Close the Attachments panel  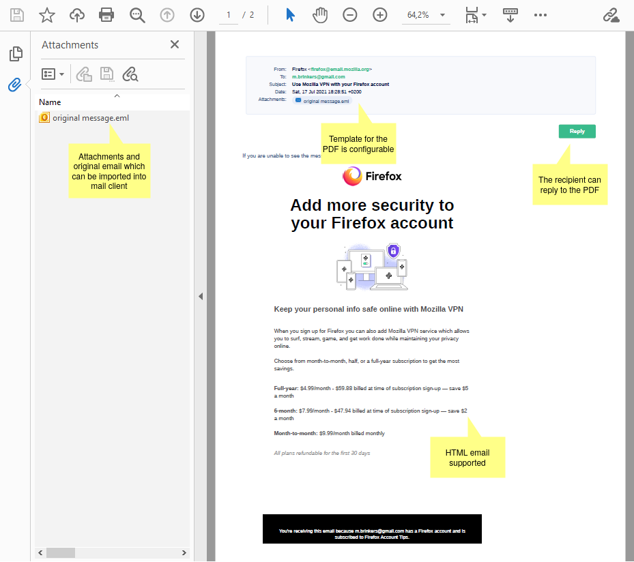[x=175, y=45]
